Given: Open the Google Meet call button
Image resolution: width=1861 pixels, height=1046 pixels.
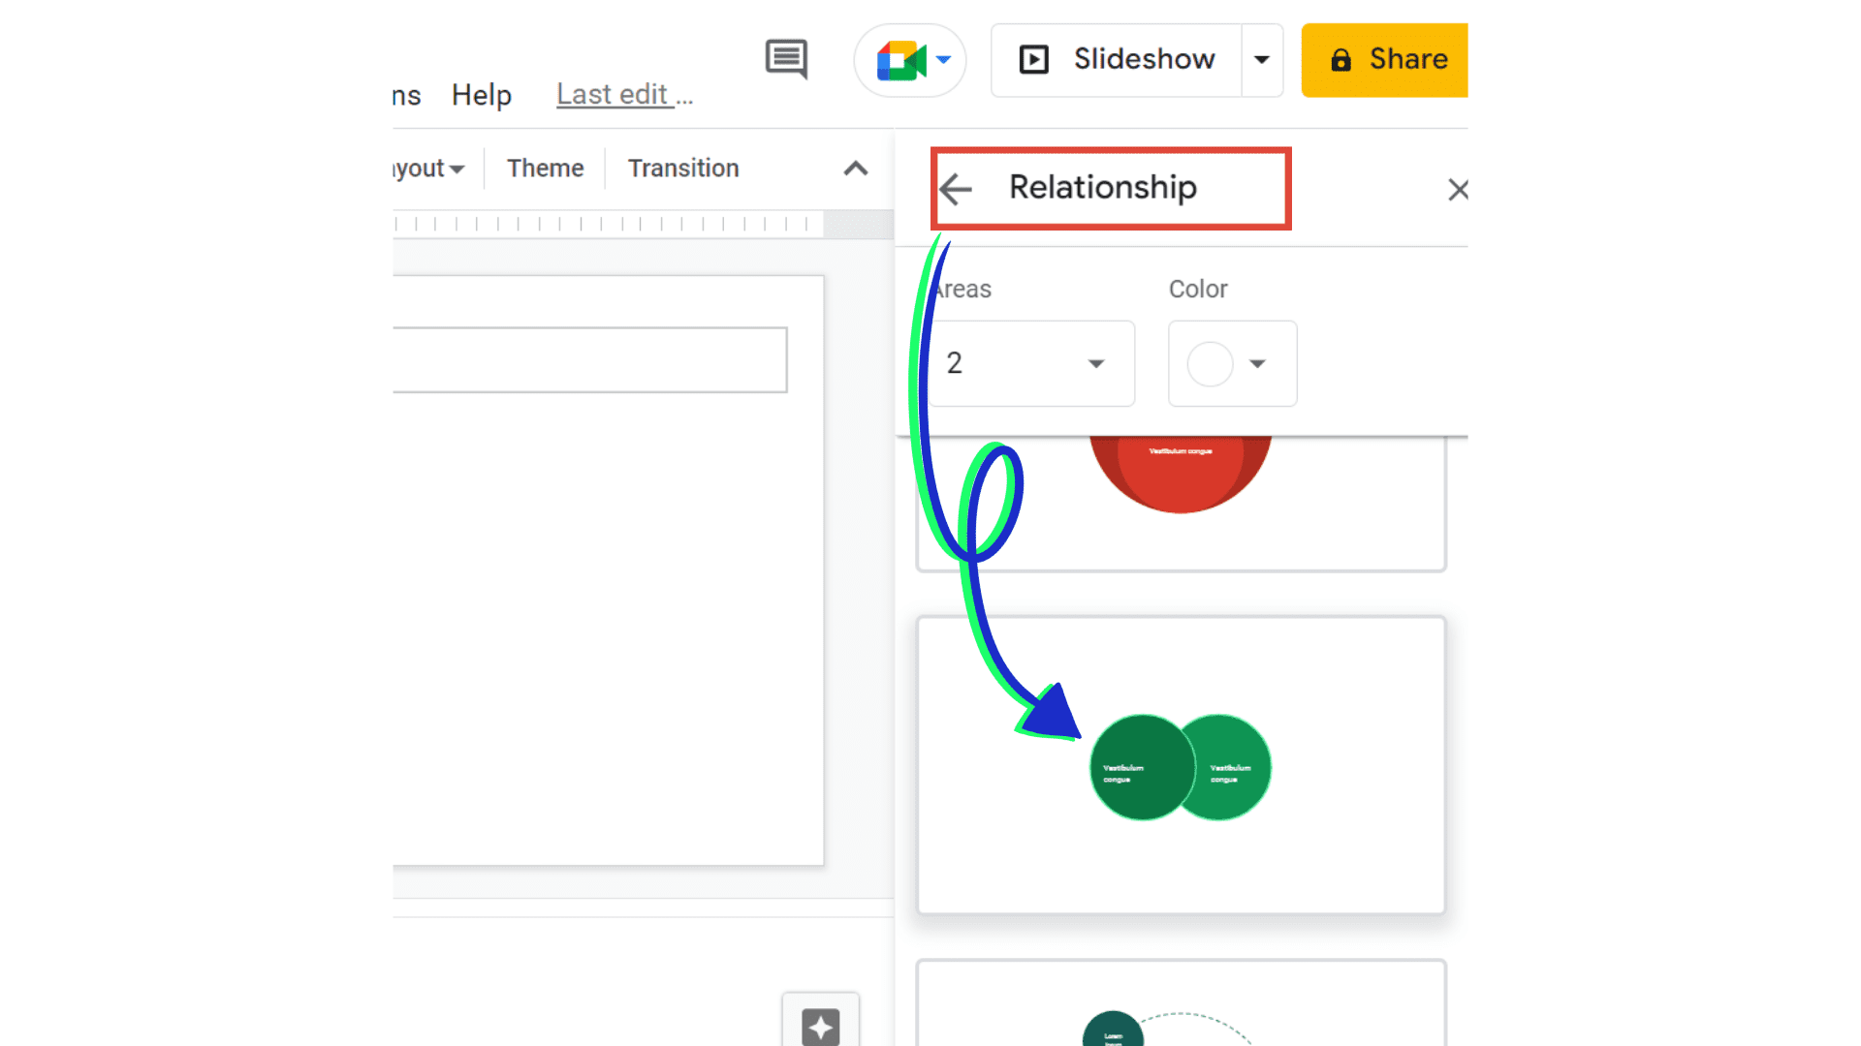Looking at the screenshot, I should click(x=910, y=60).
